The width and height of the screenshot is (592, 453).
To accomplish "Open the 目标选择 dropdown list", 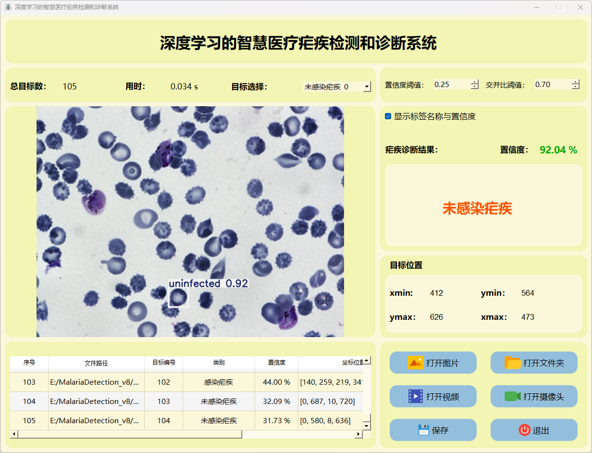I will 367,87.
